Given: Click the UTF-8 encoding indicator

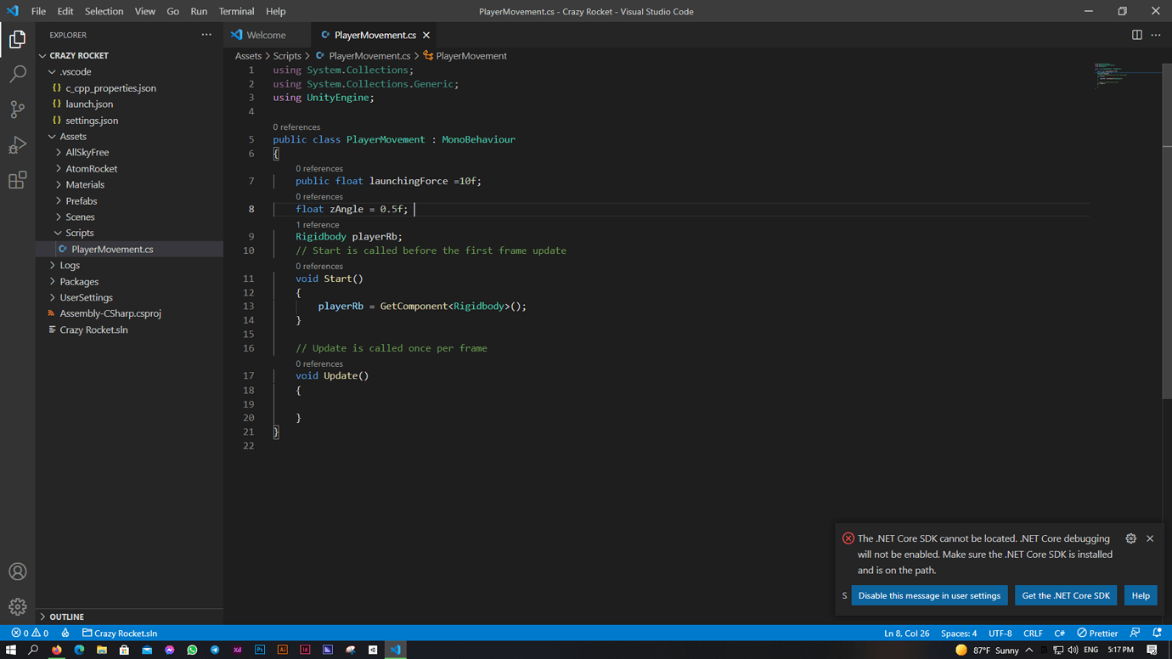Looking at the screenshot, I should coord(1000,633).
